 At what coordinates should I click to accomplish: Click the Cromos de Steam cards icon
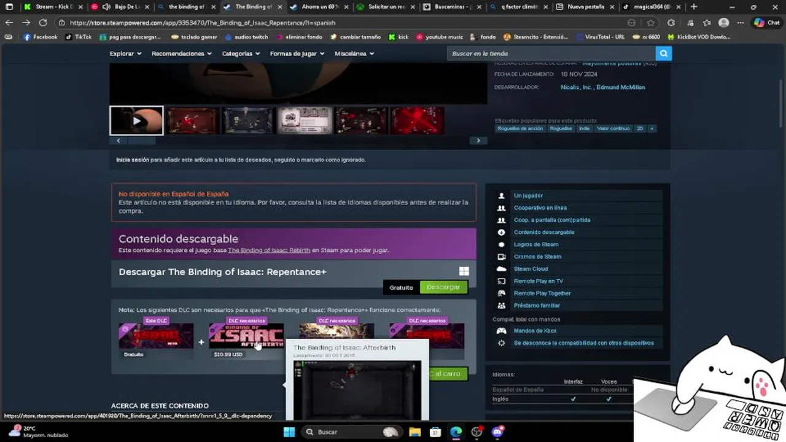pos(502,257)
